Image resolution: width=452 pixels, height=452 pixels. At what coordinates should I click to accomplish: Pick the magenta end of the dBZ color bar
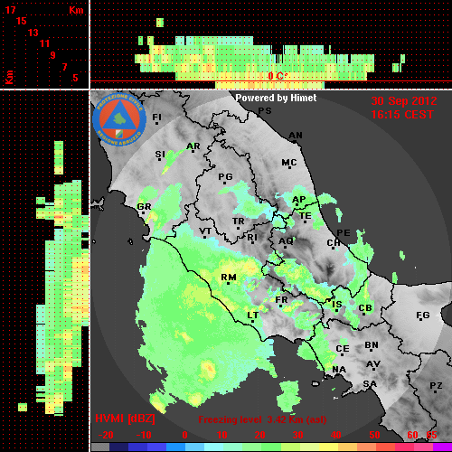[442, 447]
